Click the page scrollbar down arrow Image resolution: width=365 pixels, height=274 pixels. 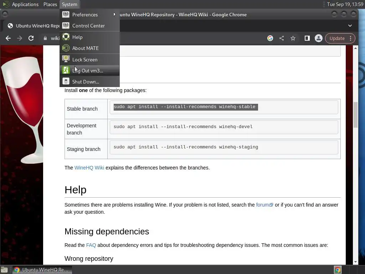click(355, 262)
